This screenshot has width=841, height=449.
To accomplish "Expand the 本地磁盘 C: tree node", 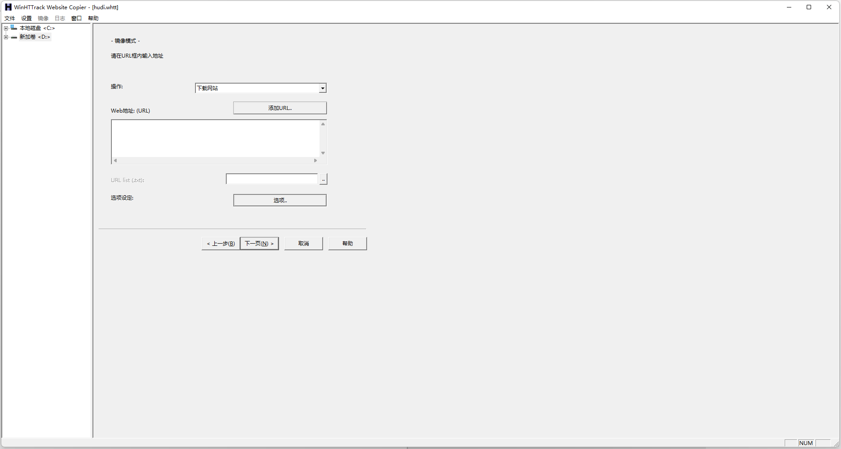I will 6,28.
